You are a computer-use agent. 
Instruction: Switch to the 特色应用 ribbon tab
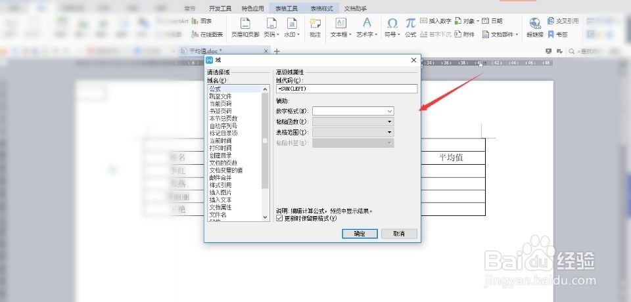pos(253,9)
